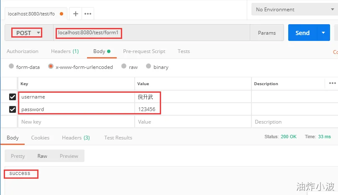338x195 pixels.
Task: Click the three-dots icon in table header
Action: 332,83
